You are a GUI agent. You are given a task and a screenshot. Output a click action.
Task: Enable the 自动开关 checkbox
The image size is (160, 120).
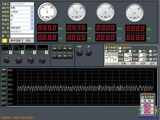tap(120, 48)
